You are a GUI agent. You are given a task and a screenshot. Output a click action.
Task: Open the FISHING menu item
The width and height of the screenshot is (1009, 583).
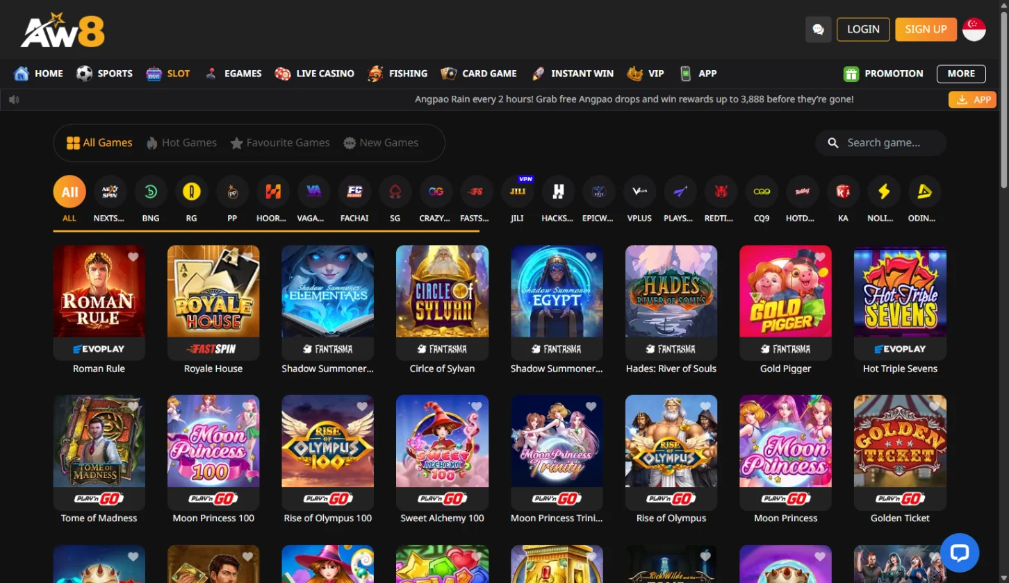397,74
